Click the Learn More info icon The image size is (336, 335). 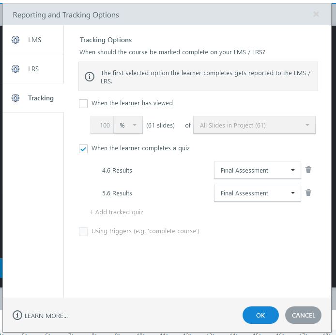coord(17,316)
